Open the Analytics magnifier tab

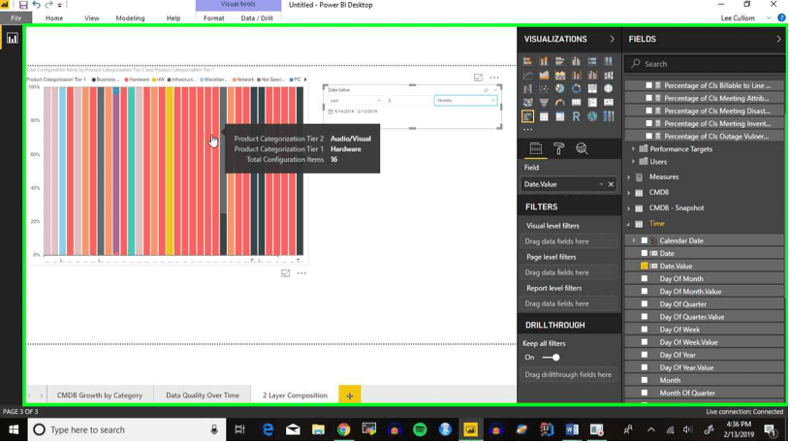[x=582, y=148]
